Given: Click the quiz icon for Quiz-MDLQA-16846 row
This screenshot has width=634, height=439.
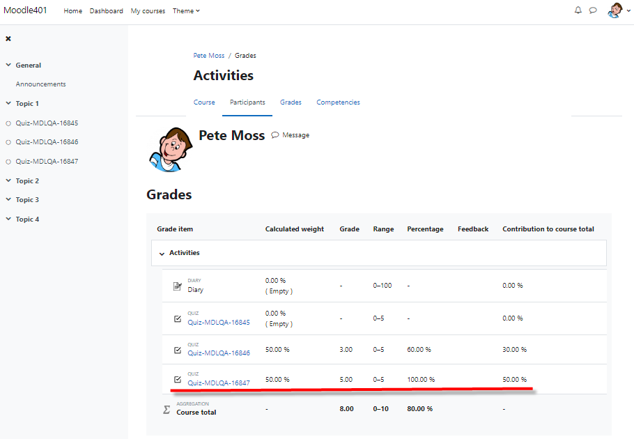Looking at the screenshot, I should (178, 350).
